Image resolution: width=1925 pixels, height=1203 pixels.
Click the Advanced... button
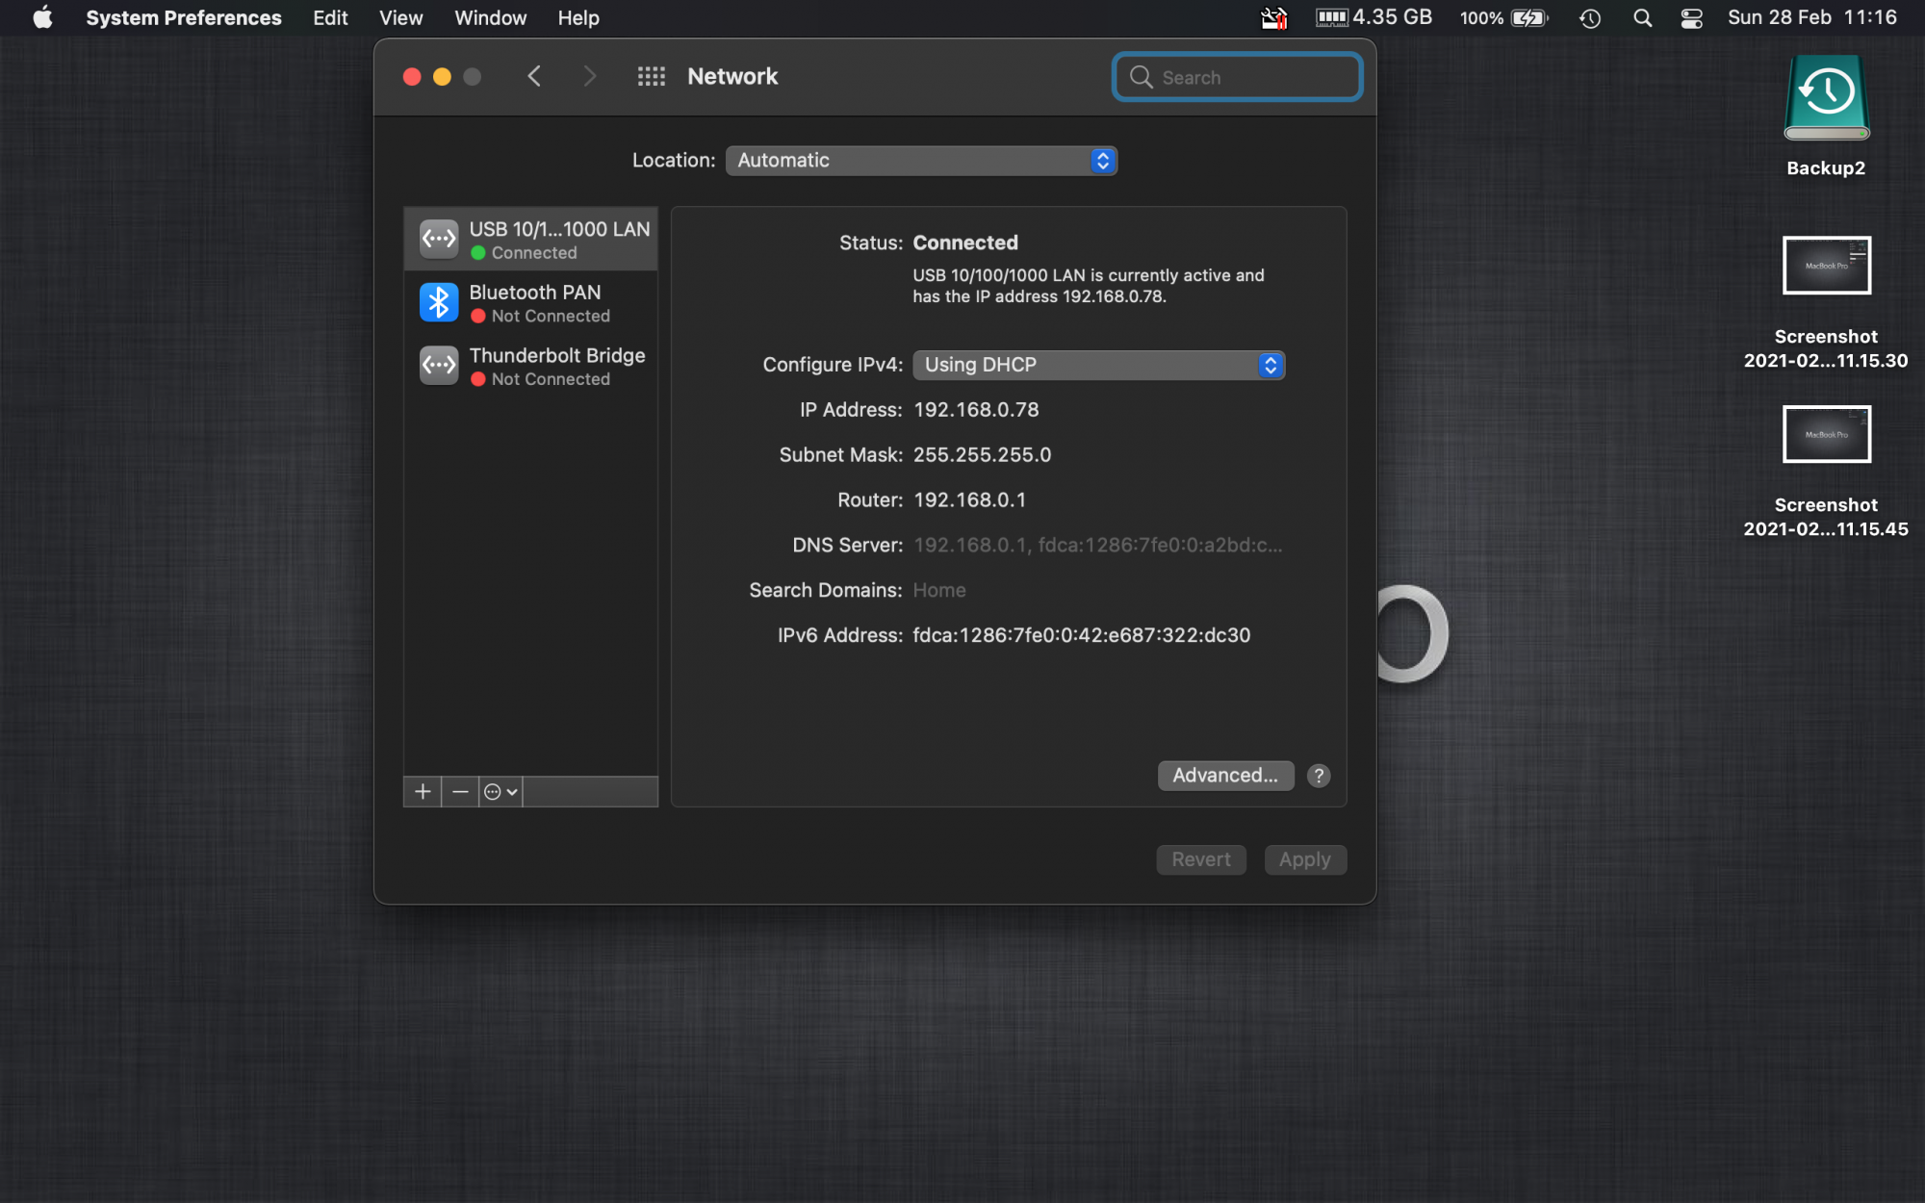point(1224,776)
